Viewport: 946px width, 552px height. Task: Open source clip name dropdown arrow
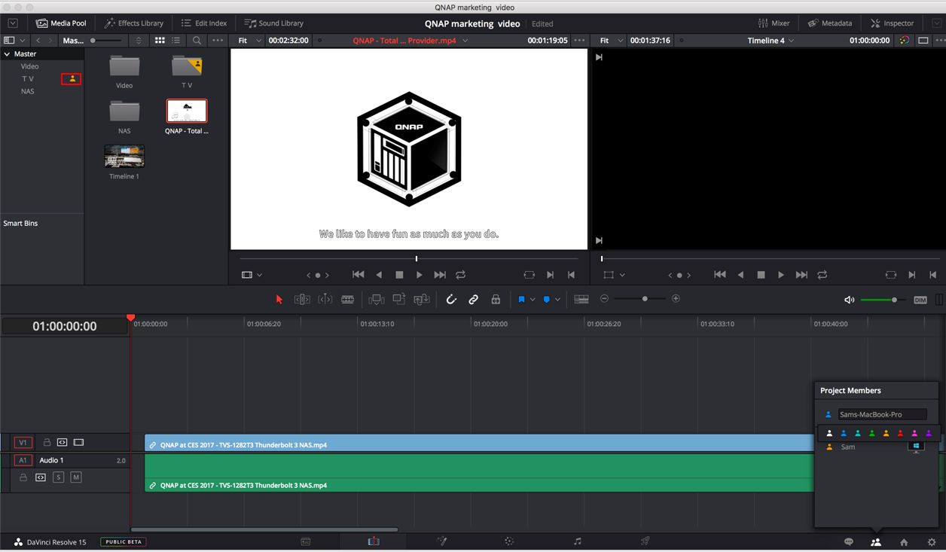pos(465,41)
